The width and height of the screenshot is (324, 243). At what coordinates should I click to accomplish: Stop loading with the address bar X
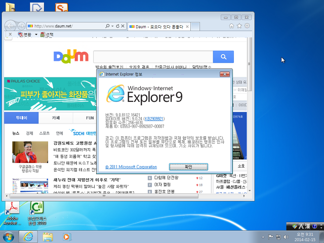point(123,26)
